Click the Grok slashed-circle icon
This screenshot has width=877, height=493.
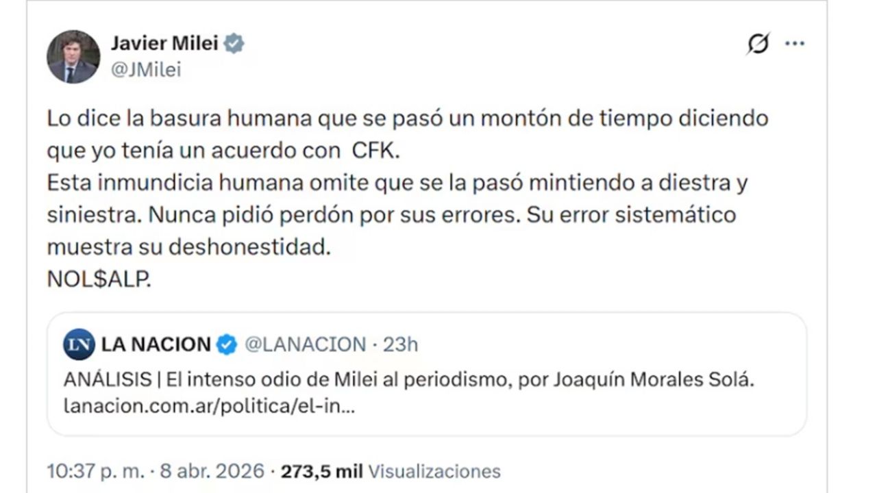click(x=758, y=44)
